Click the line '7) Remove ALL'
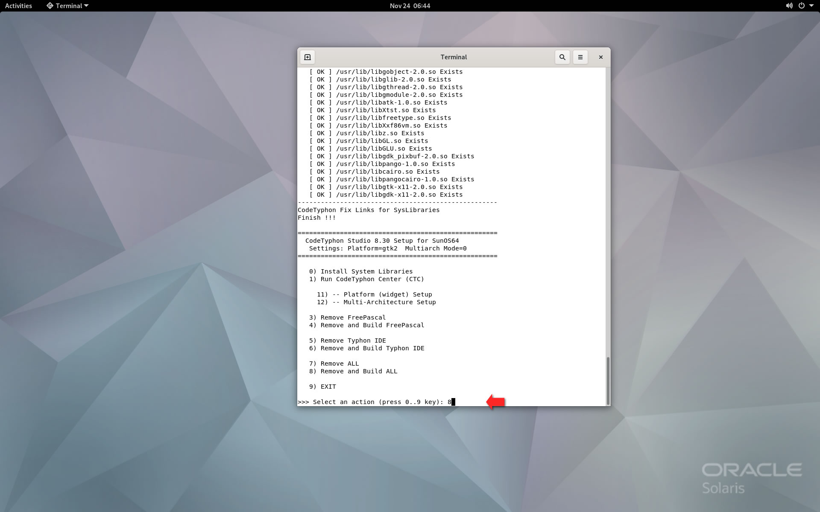The height and width of the screenshot is (512, 820). pos(334,364)
